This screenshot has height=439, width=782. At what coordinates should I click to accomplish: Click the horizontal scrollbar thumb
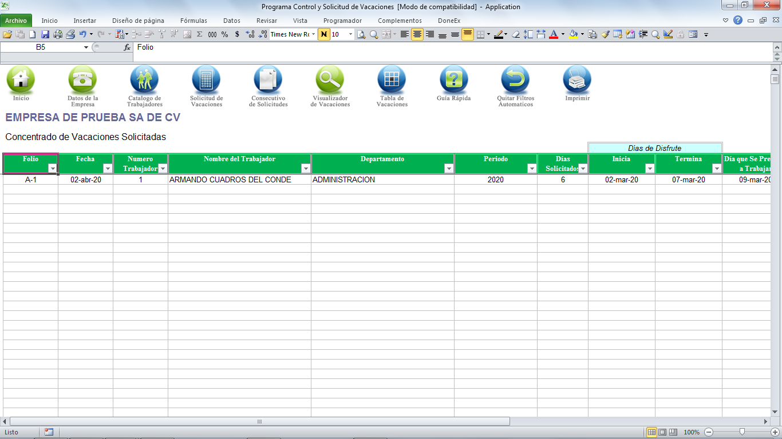[x=259, y=421]
